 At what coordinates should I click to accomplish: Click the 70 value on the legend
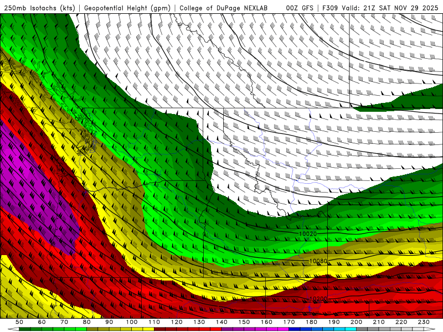click(x=64, y=322)
